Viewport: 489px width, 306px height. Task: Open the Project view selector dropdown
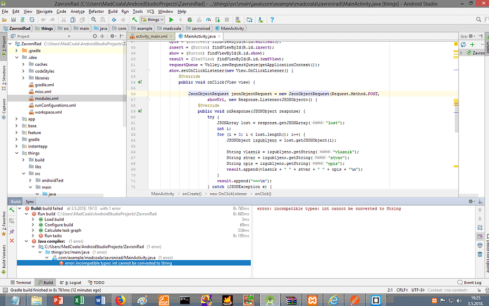click(x=69, y=36)
